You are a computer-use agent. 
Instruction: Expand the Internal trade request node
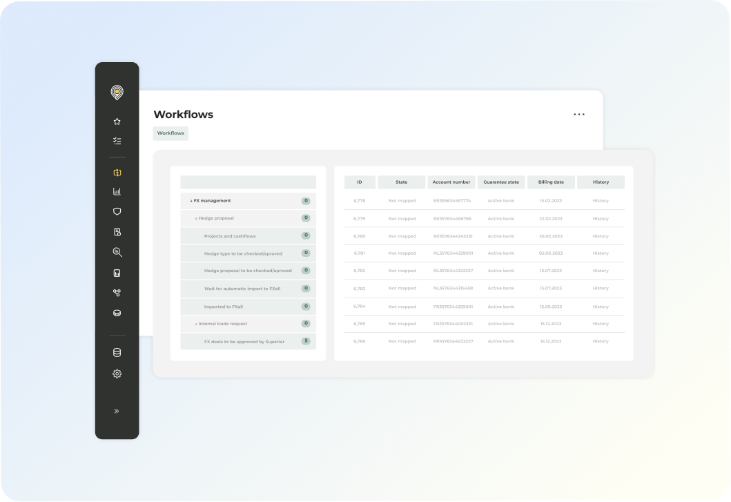pos(196,324)
